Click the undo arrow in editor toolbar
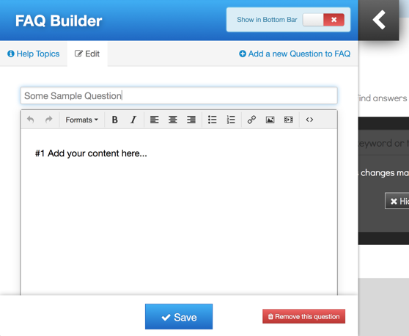Viewport: 409px width, 336px height. (31, 120)
